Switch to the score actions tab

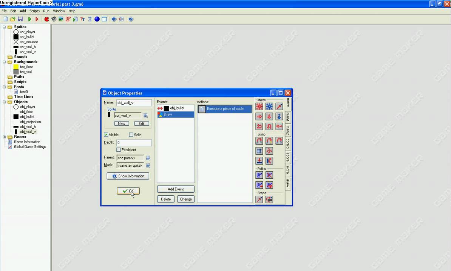coord(288,157)
